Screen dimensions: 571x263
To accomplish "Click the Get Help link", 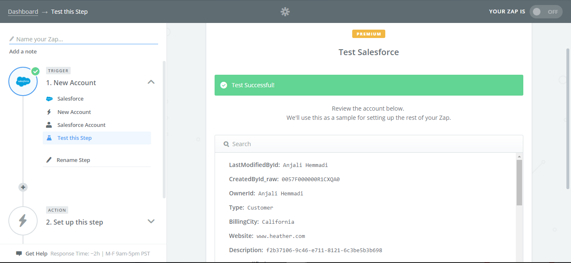I will click(36, 253).
